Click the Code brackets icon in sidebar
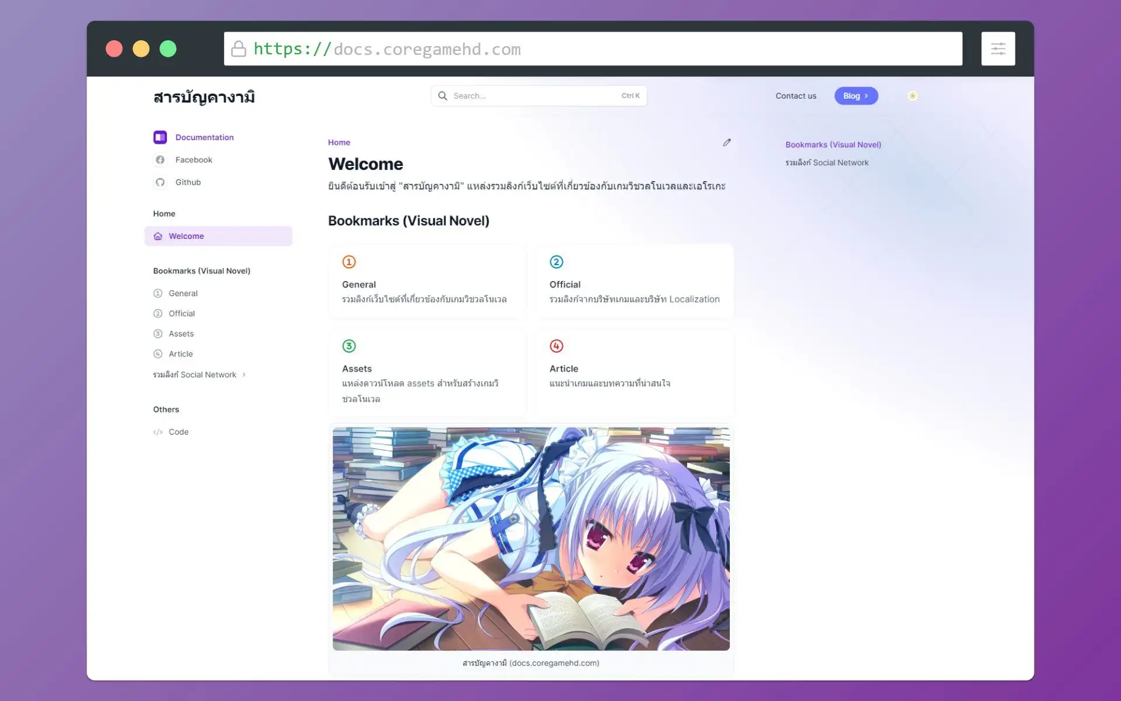 click(x=158, y=432)
